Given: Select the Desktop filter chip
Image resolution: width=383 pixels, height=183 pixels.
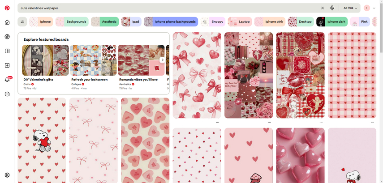Looking at the screenshot, I should coord(301,22).
